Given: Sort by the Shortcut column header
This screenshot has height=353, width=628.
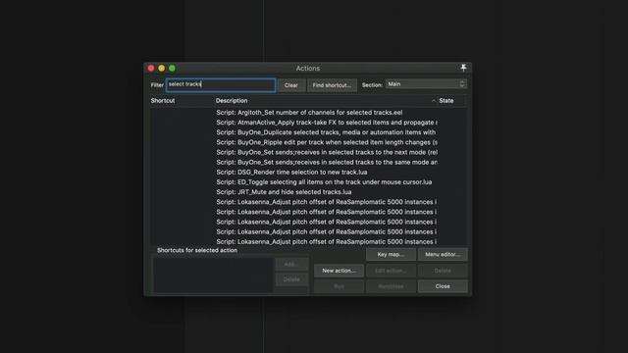Looking at the screenshot, I should coord(163,100).
